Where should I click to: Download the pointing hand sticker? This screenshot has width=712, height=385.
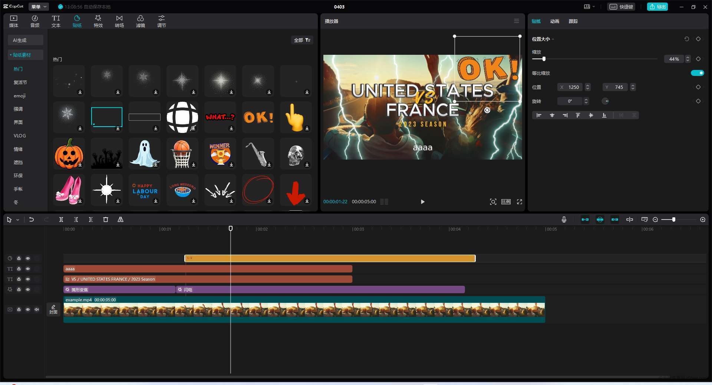tap(307, 128)
